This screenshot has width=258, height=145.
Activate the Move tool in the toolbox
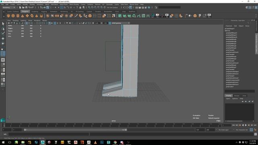[x=3, y=39]
